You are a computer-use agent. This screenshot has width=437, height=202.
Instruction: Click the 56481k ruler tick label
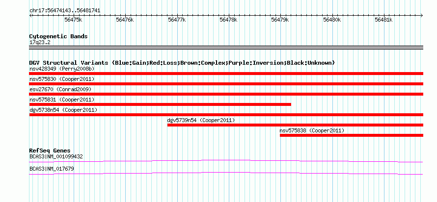(383, 20)
